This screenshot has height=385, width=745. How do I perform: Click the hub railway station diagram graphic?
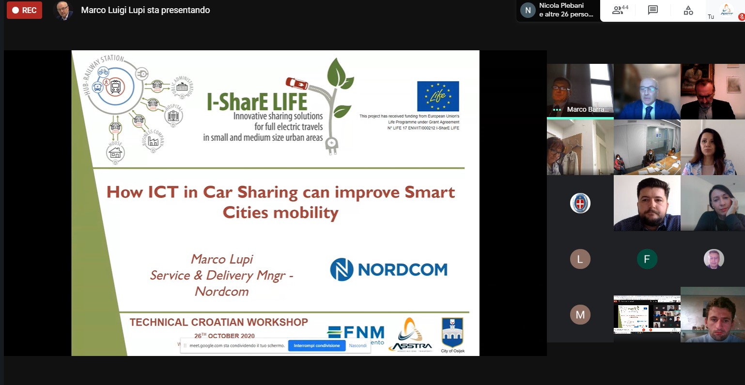[x=139, y=109]
